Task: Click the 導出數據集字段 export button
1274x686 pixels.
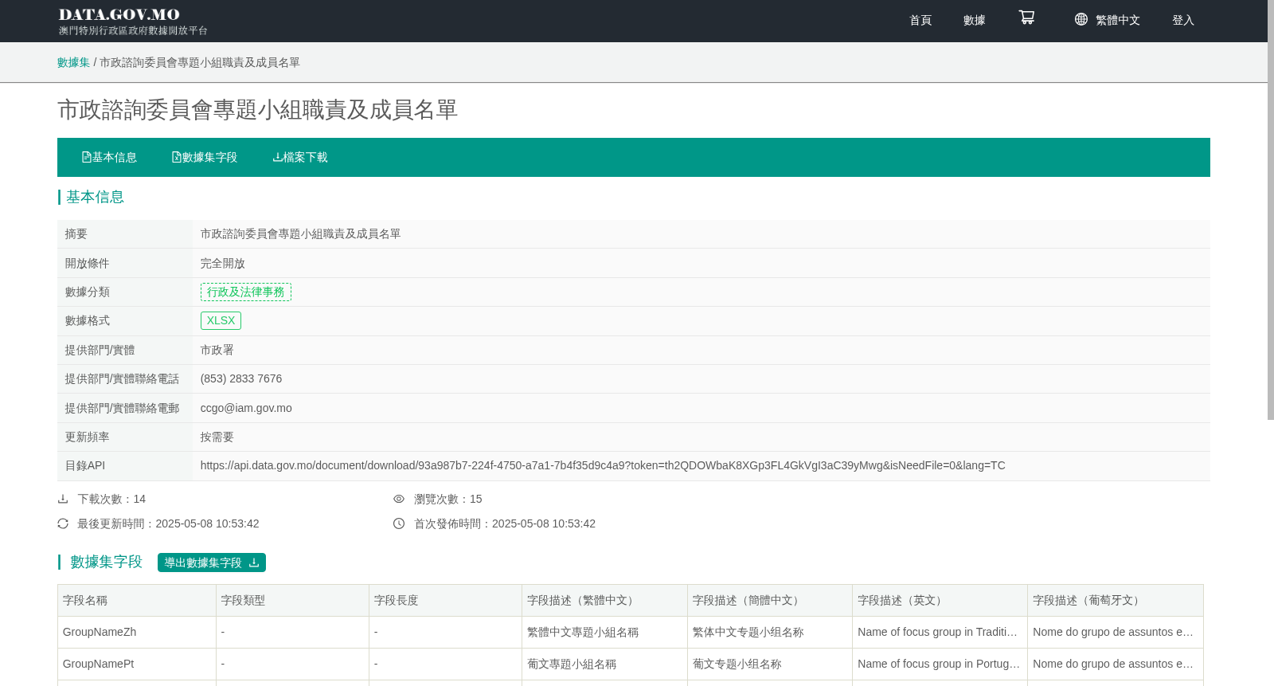Action: 212,563
